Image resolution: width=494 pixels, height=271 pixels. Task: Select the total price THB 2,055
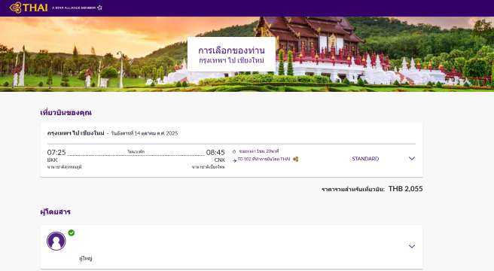coord(405,189)
